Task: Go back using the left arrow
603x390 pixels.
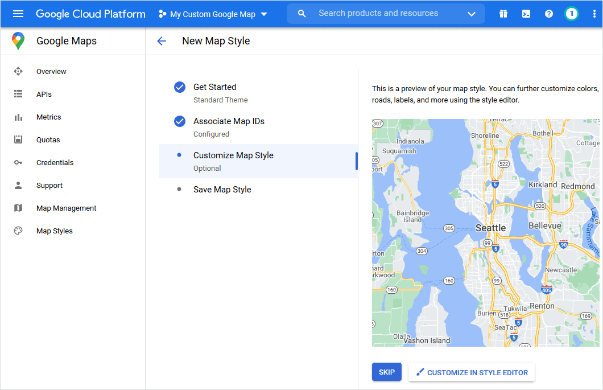Action: [162, 41]
